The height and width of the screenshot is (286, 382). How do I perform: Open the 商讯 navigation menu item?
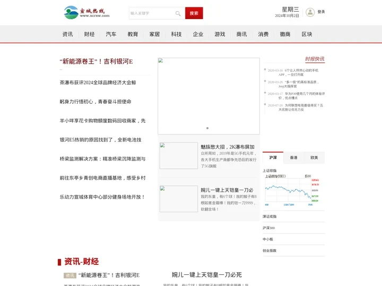pyautogui.click(x=242, y=34)
